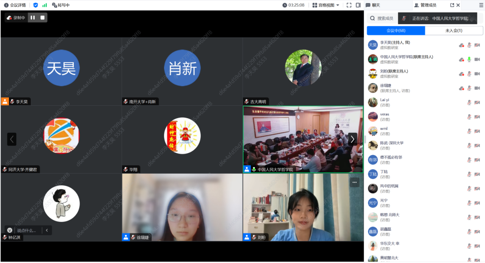The height and width of the screenshot is (263, 485).
Task: Check the green network signal icon
Action: (x=45, y=5)
